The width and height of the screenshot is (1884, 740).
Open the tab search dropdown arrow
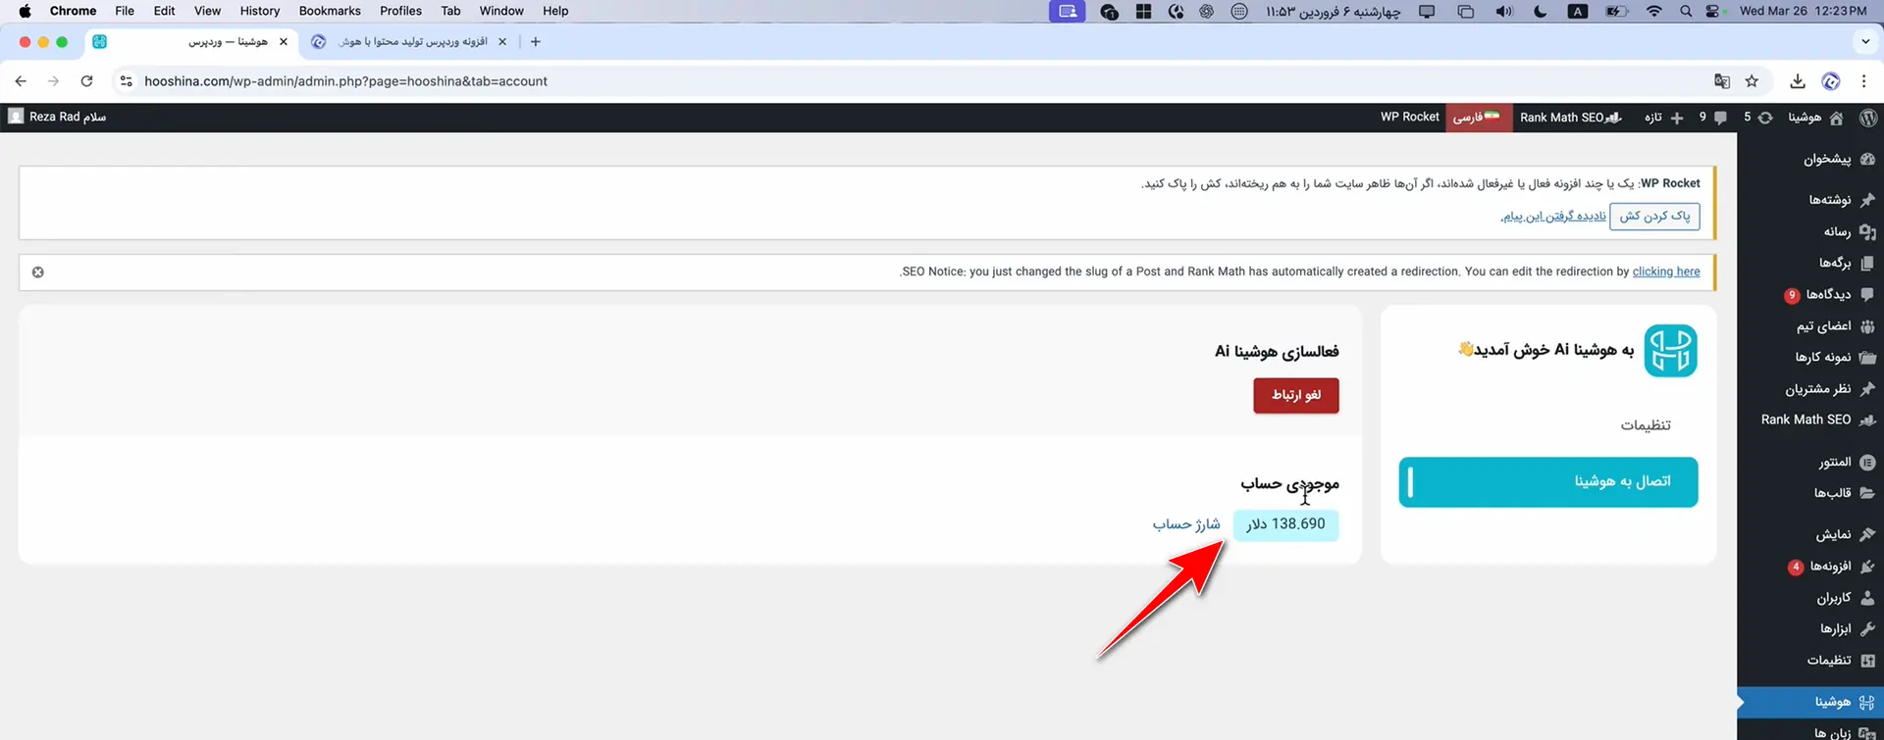click(1864, 41)
